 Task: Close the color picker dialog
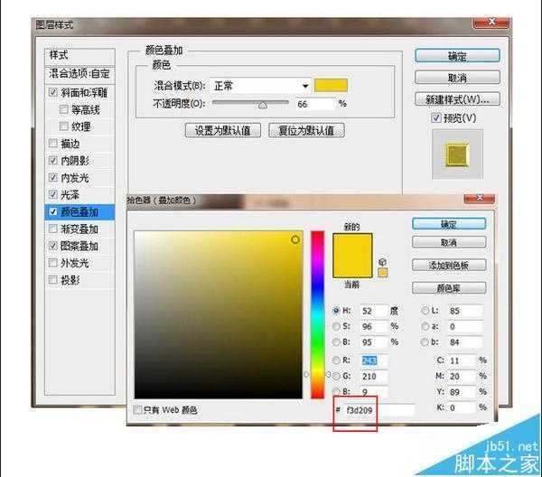479,198
